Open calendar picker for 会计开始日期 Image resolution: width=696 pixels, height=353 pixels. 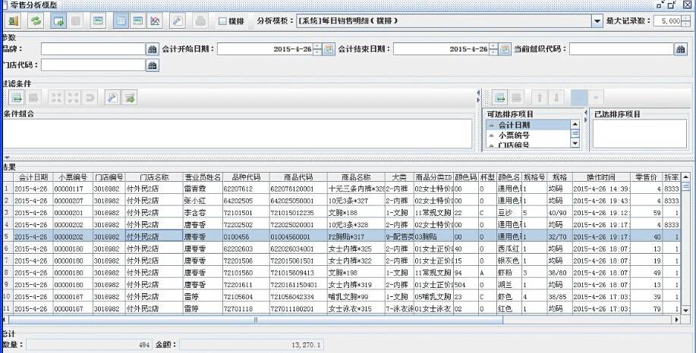329,49
